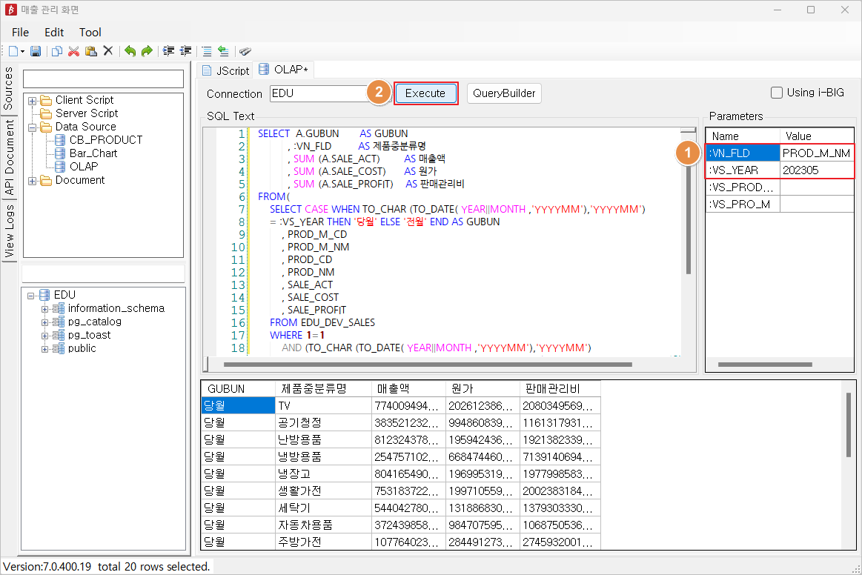This screenshot has height=575, width=862.
Task: Collapse the EDU connection node
Action: click(31, 296)
